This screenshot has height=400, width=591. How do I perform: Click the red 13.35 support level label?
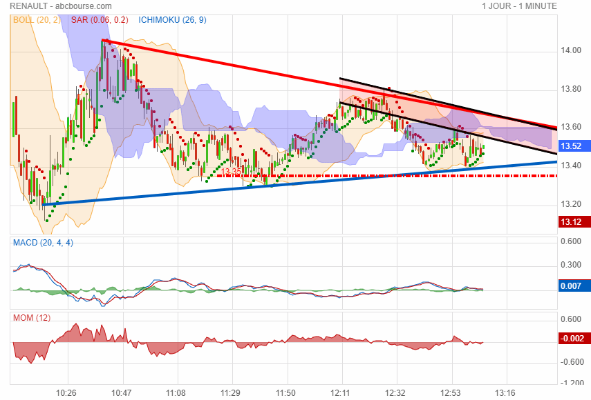click(231, 172)
